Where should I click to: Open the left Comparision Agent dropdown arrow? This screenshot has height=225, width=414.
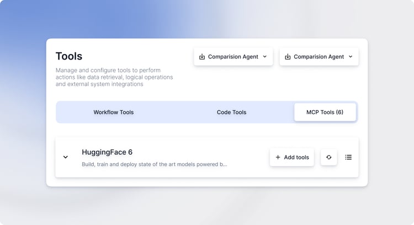click(265, 56)
